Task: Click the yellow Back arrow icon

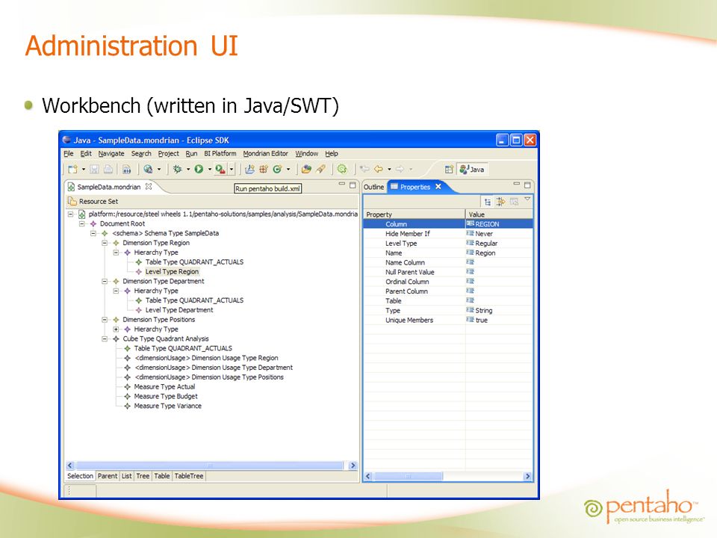Action: click(x=378, y=170)
